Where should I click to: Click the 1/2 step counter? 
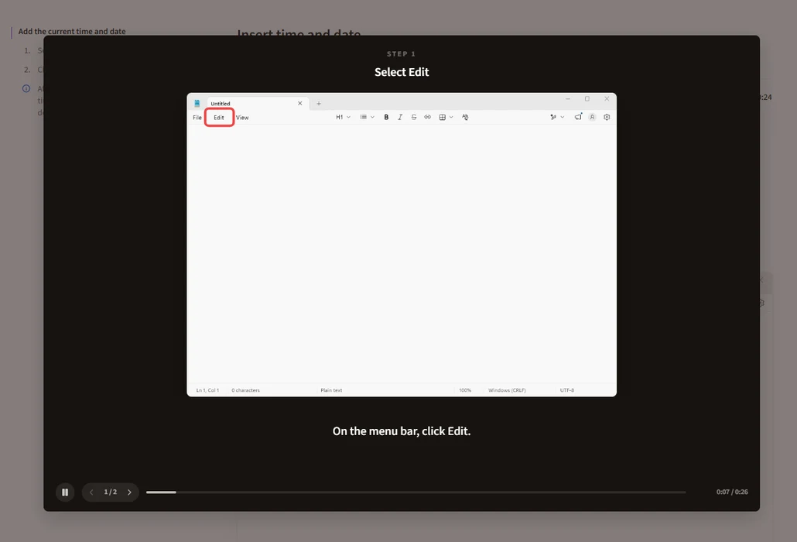111,492
